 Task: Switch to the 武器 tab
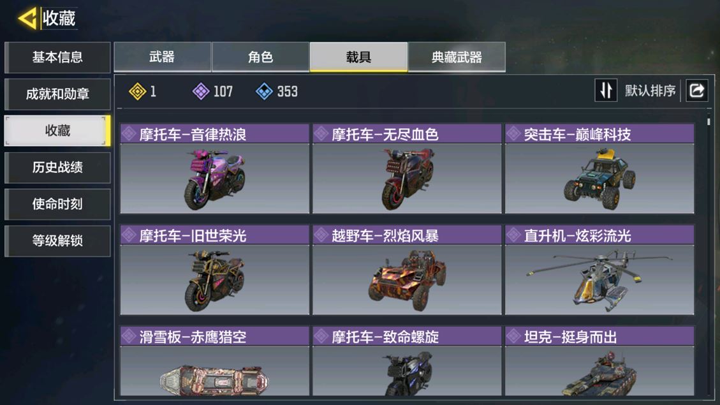point(162,57)
